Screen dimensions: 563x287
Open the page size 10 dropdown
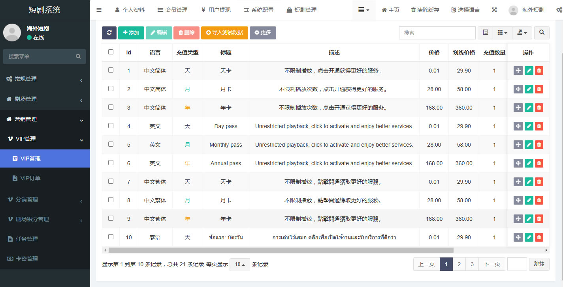point(240,265)
